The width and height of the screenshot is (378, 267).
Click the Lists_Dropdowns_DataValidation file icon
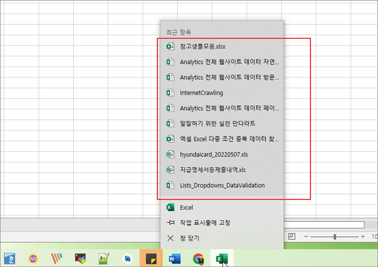pos(171,185)
